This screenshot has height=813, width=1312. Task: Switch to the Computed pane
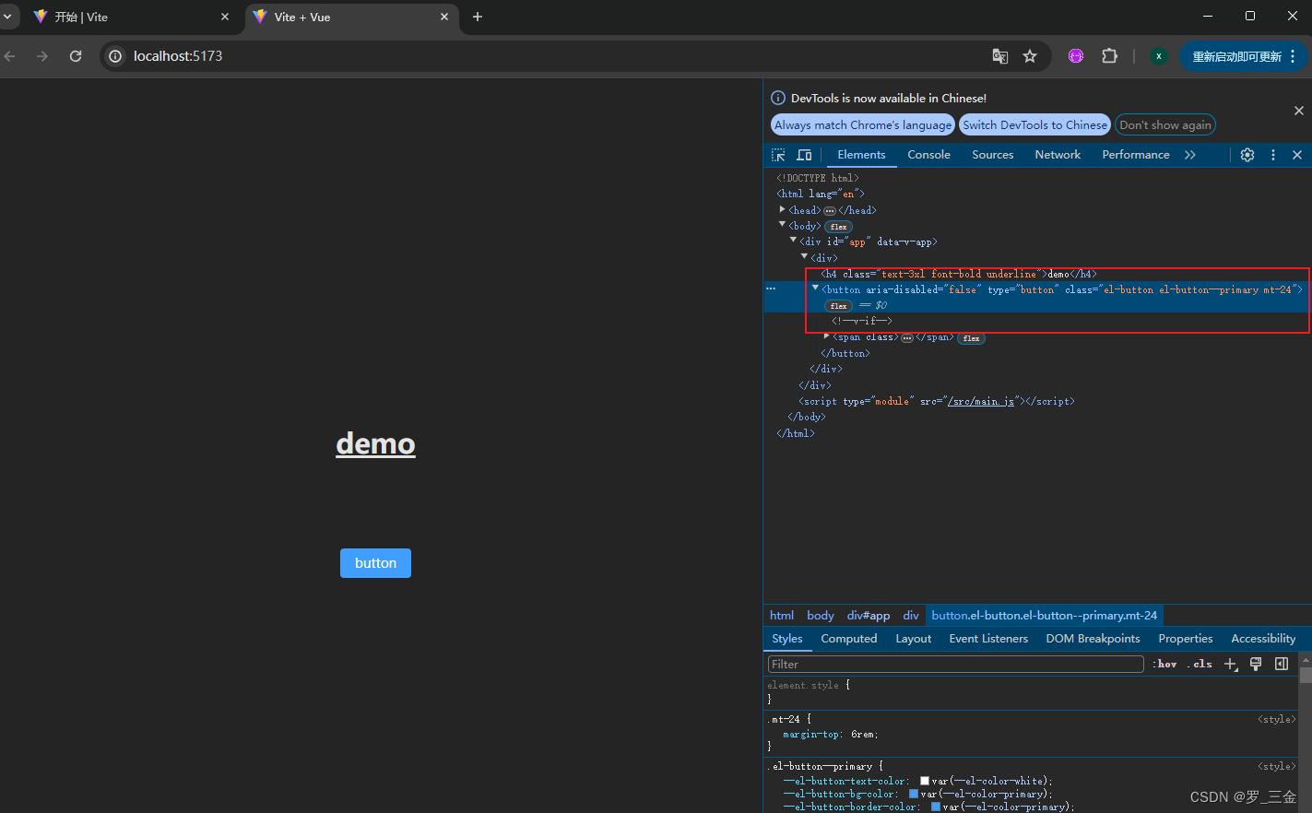point(848,639)
